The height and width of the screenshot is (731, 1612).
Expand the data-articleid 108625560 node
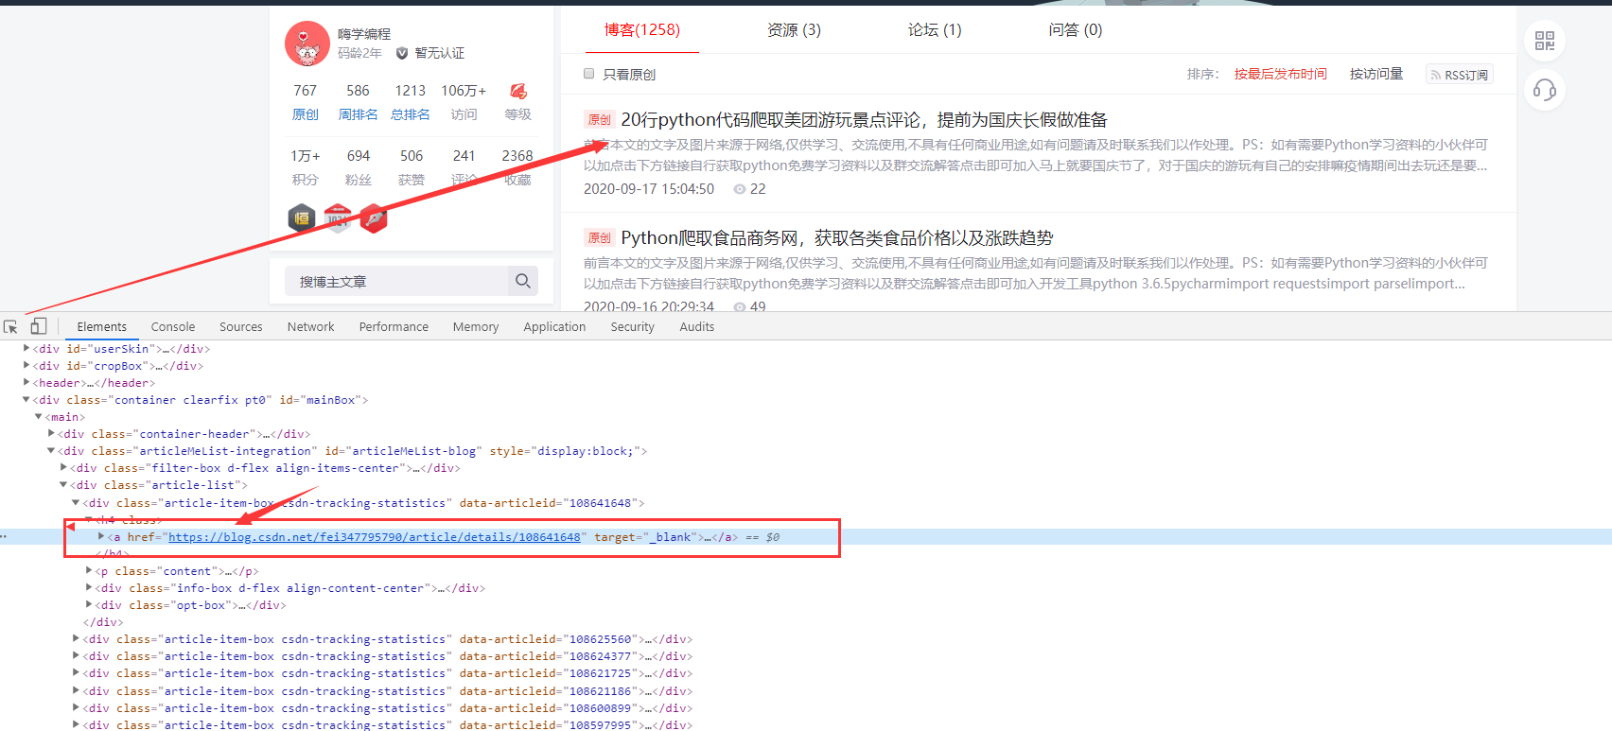click(x=76, y=639)
